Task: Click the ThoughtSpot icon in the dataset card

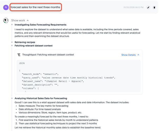Action: coord(19,55)
